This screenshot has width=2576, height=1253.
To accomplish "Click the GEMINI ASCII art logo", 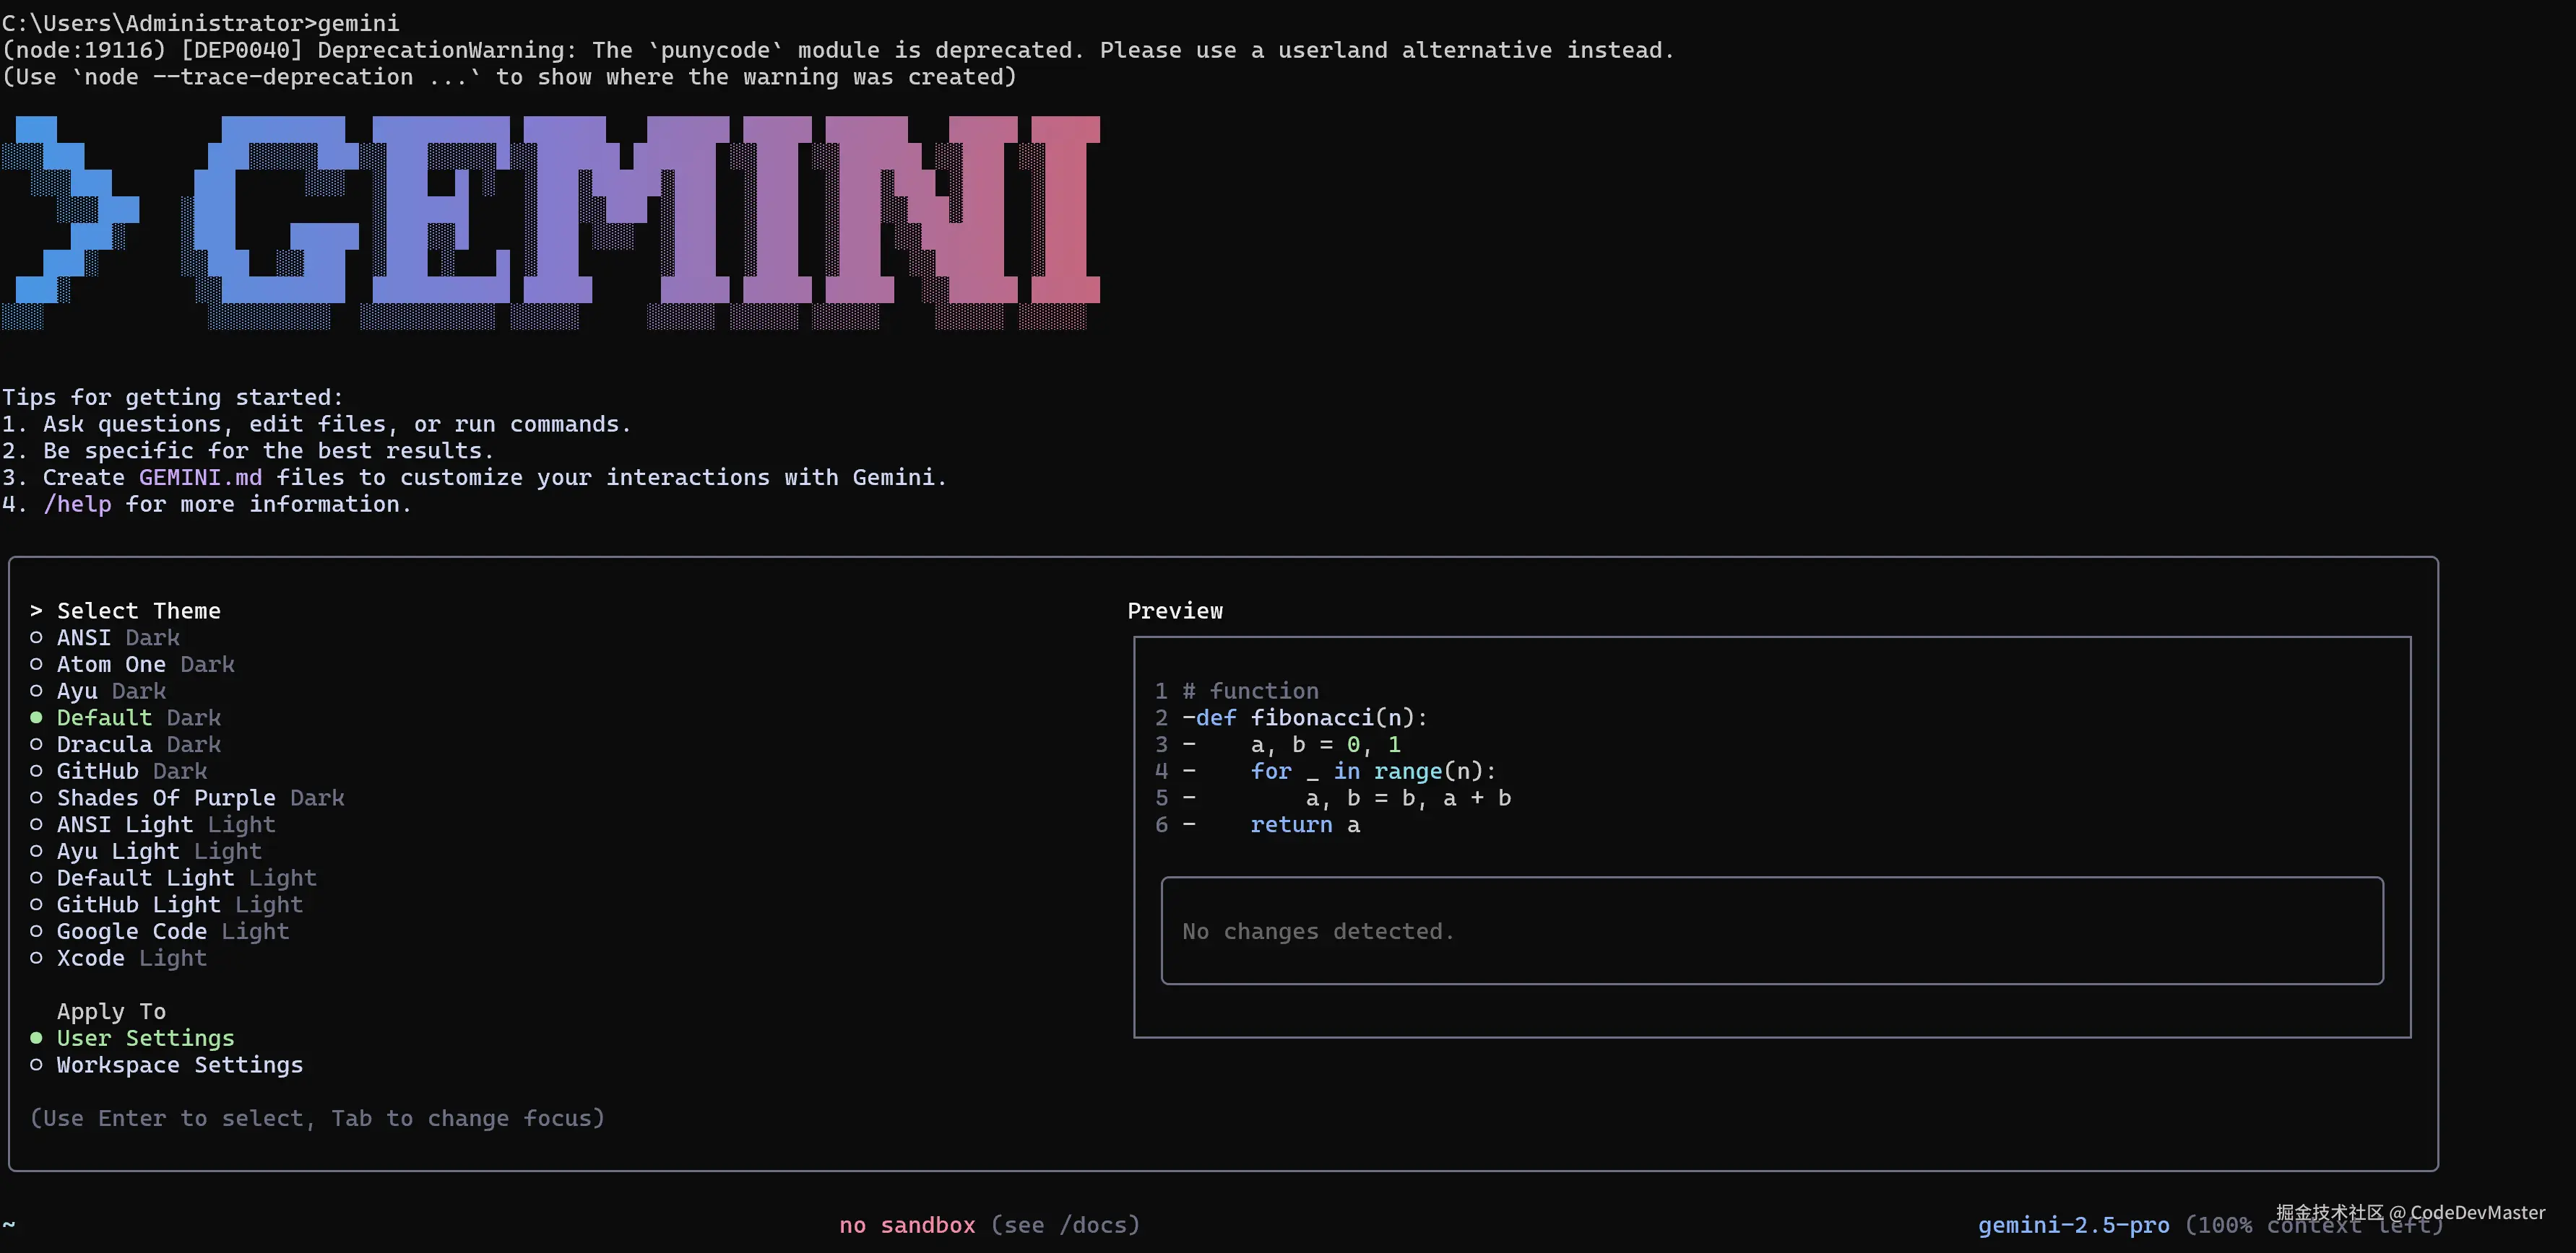I will point(551,223).
